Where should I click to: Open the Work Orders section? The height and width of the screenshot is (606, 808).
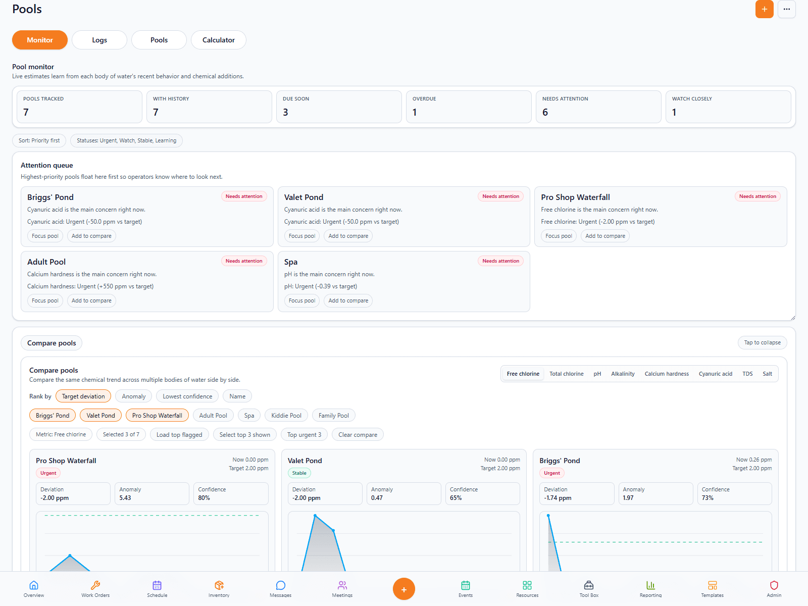pyautogui.click(x=95, y=588)
